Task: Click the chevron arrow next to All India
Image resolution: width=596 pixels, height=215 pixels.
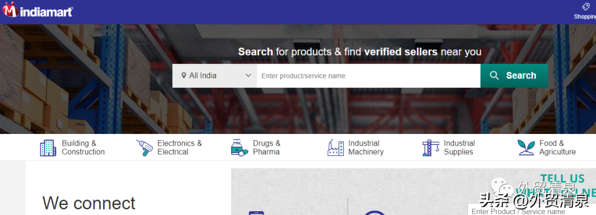Action: point(248,75)
